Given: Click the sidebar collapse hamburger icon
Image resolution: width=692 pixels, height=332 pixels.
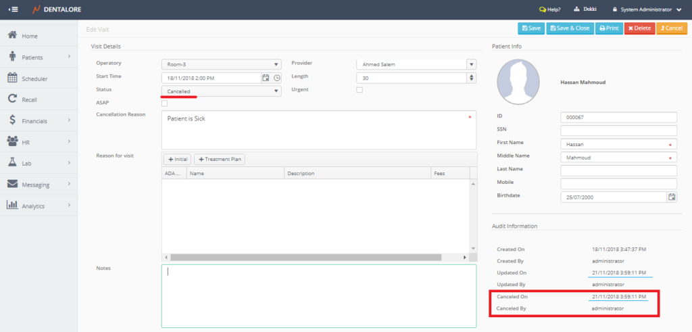Looking at the screenshot, I should [14, 9].
